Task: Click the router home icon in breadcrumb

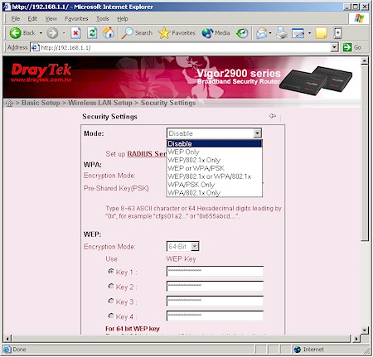Action: (x=9, y=104)
